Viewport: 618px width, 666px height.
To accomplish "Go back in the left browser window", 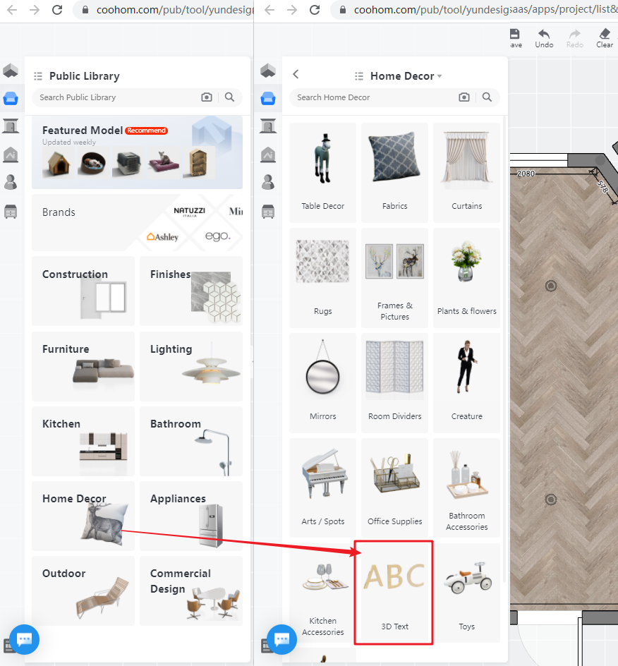I will point(12,10).
